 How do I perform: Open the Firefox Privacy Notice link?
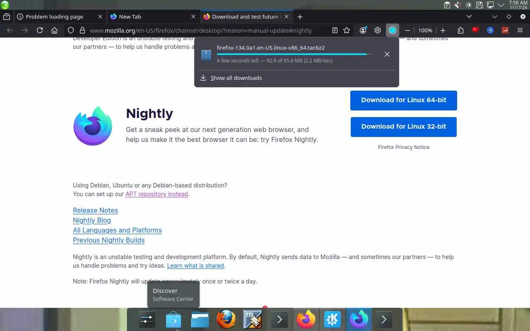(404, 147)
